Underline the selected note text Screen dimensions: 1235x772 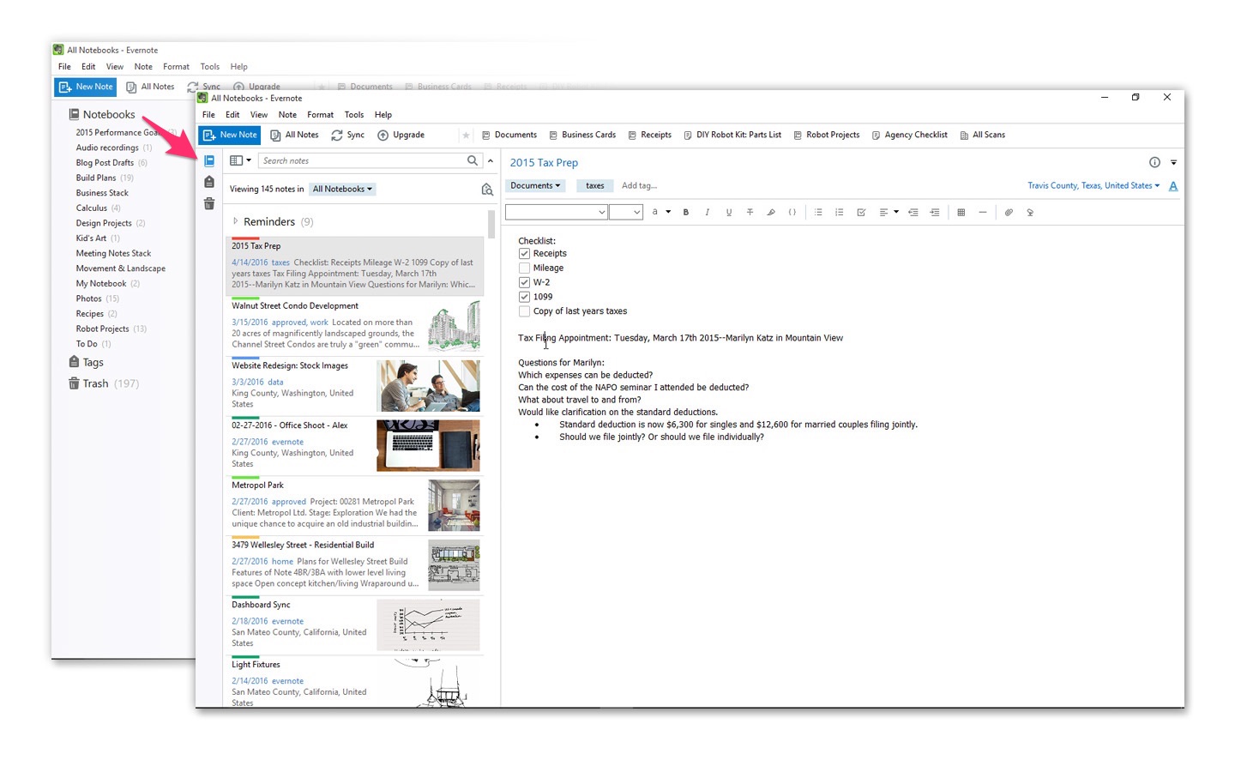click(x=729, y=213)
